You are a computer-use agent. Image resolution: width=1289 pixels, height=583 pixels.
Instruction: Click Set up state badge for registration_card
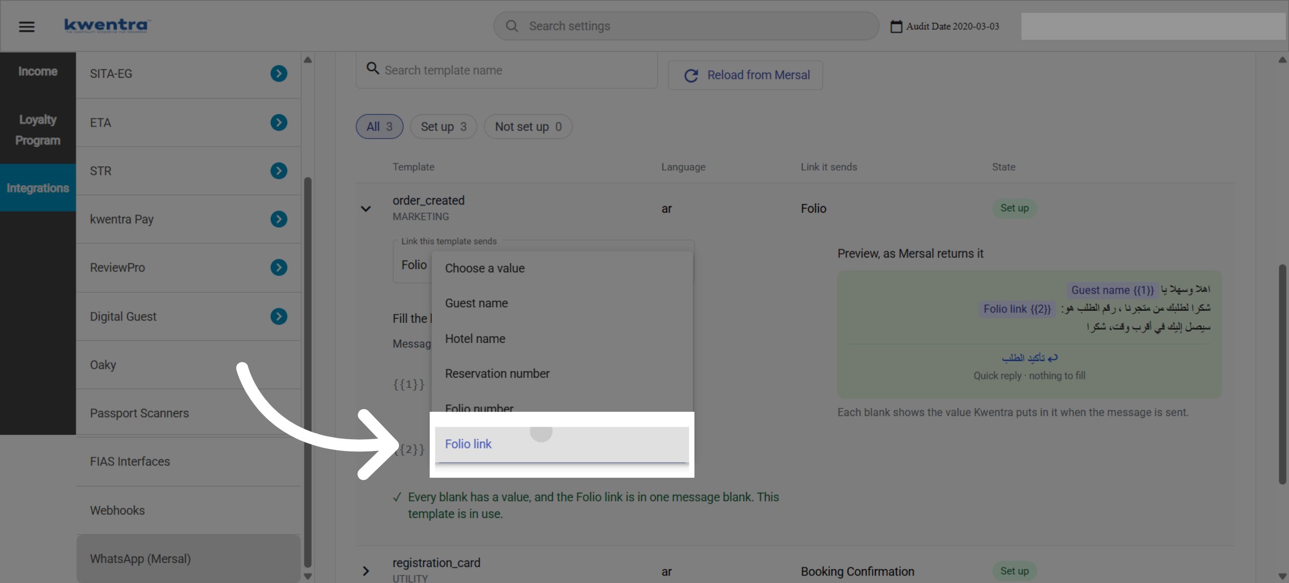tap(1014, 571)
